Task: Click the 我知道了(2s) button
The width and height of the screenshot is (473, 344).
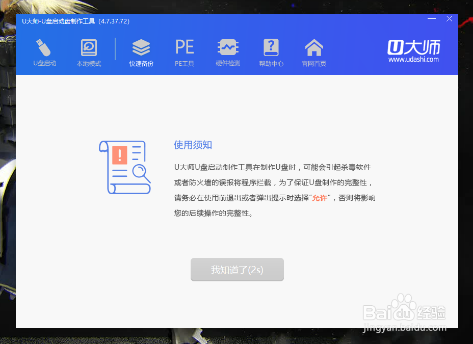Action: [x=237, y=270]
